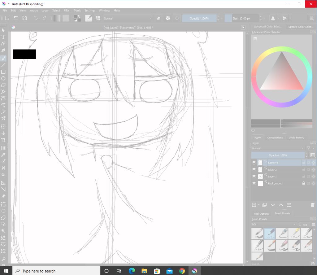Open the brush preset tag filter dropdown
Screen dimensions: 317x275
[x=274, y=224]
